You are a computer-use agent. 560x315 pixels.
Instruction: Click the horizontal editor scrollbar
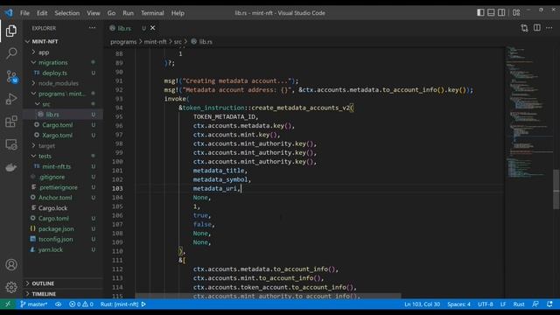tap(268, 296)
